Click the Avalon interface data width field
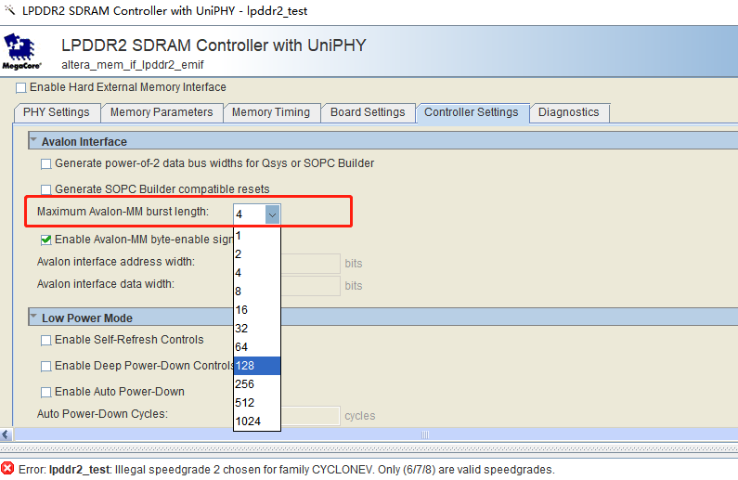Viewport: 738px width, 480px height. 310,286
